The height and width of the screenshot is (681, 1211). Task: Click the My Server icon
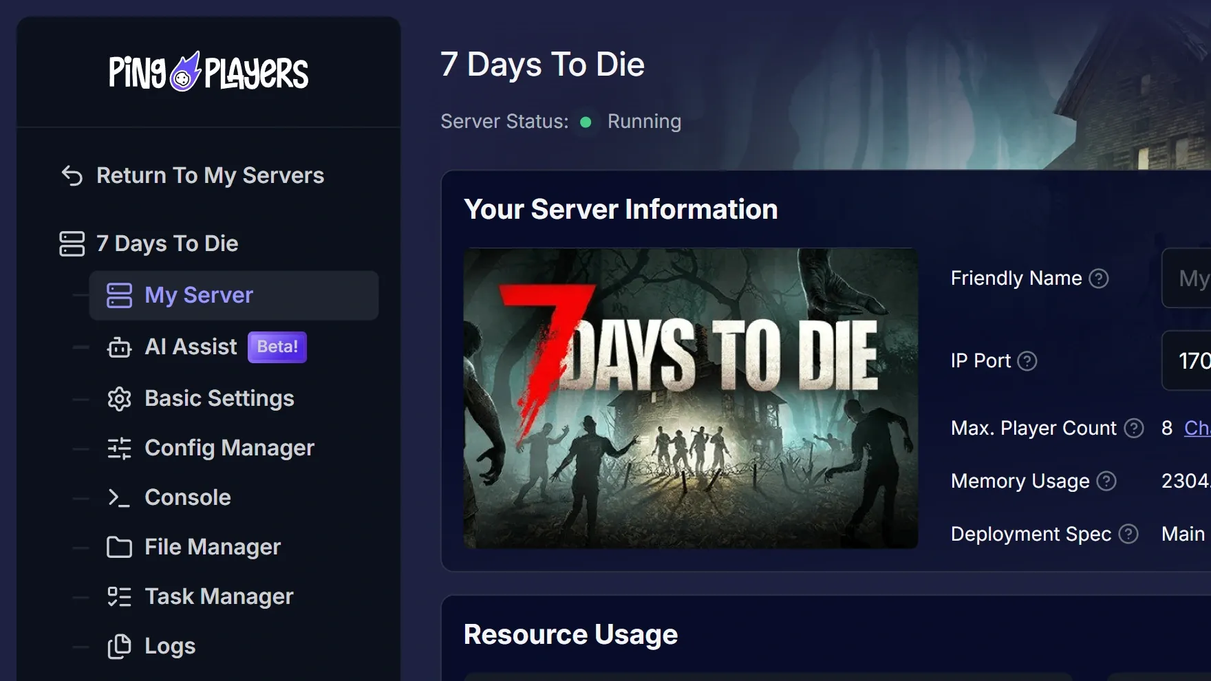119,296
